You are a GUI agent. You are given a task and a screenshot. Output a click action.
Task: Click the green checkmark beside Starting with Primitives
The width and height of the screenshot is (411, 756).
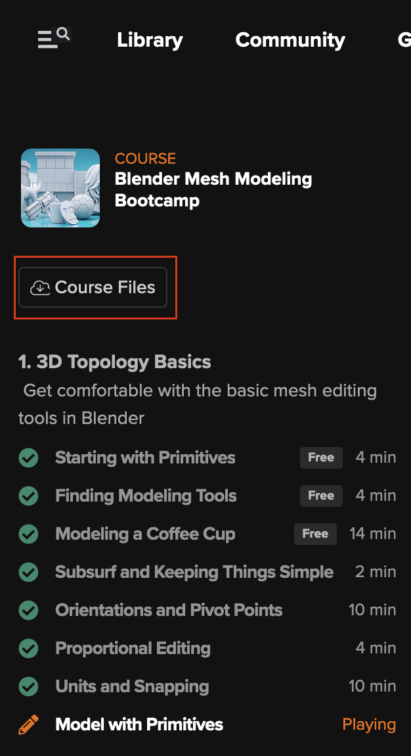28,458
